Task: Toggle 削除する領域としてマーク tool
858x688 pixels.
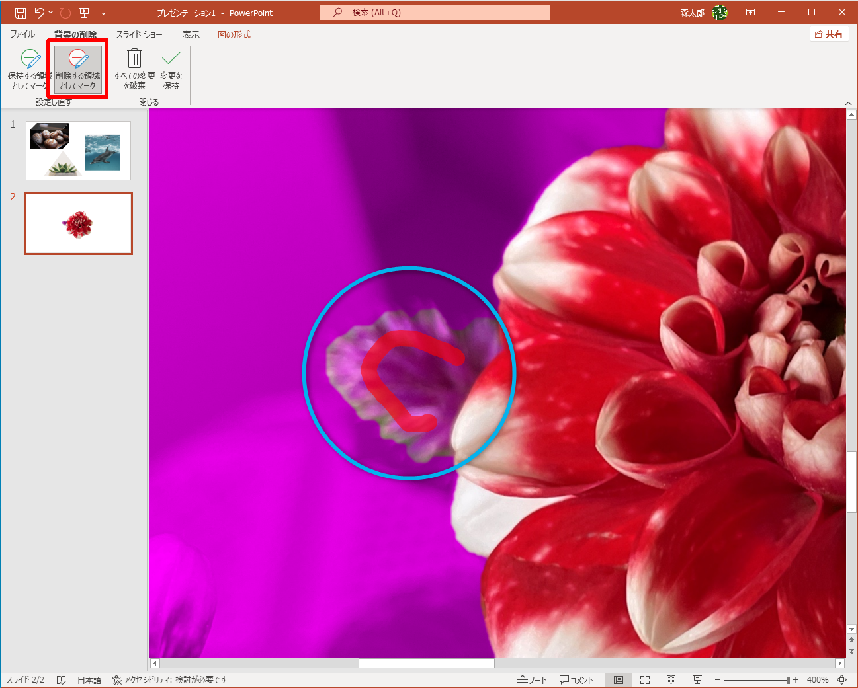Action: [x=78, y=69]
